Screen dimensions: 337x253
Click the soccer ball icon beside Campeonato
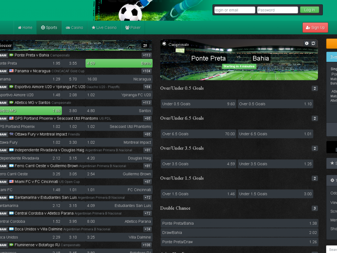pos(164,44)
